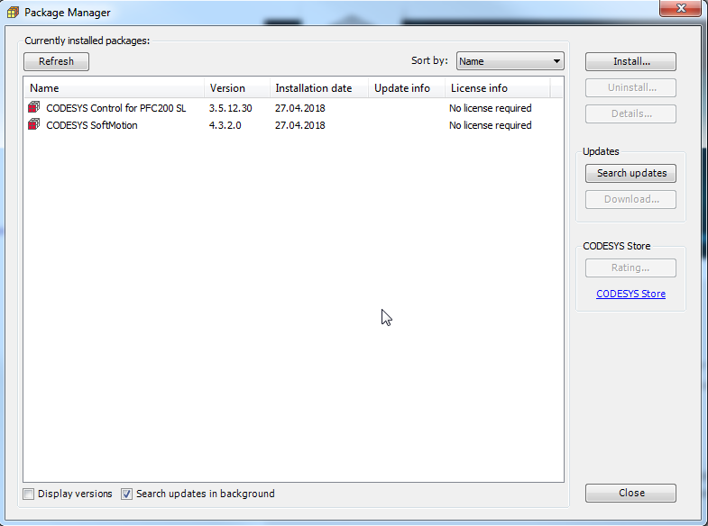
Task: Open the Sort by dropdown
Action: (x=510, y=61)
